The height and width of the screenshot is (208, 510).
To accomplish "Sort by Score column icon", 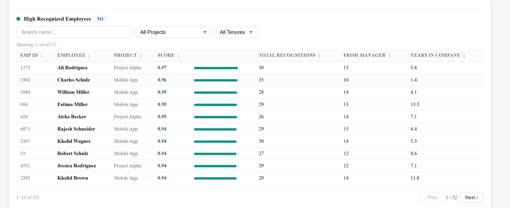I will [178, 56].
